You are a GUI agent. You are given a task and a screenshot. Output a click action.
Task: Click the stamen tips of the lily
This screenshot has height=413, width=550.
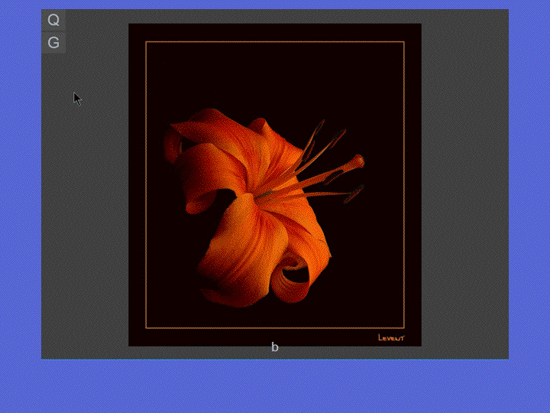pyautogui.click(x=356, y=162)
